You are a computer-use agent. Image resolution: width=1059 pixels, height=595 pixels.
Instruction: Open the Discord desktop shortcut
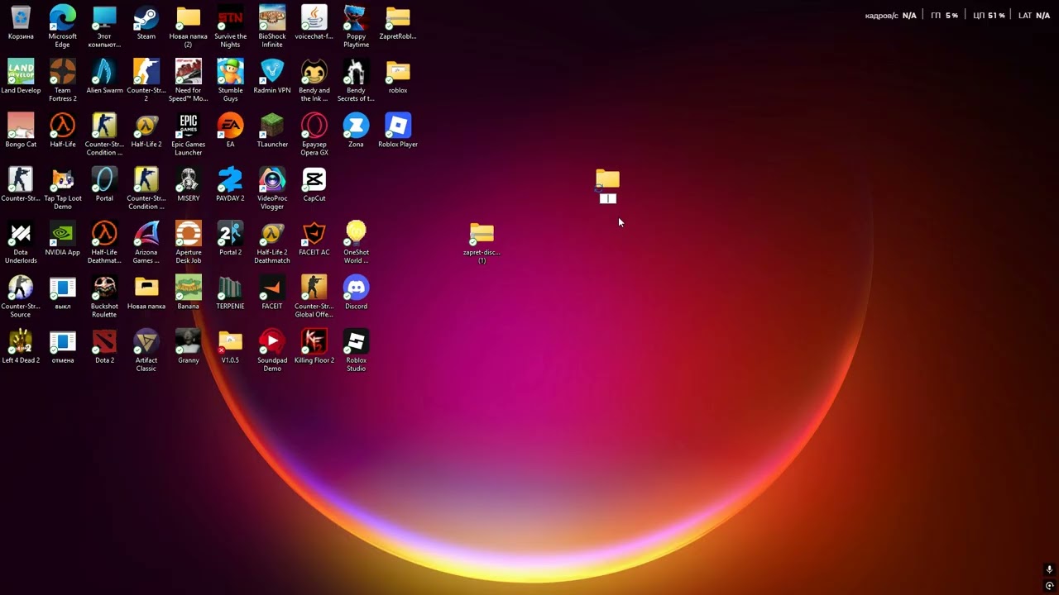pyautogui.click(x=356, y=288)
